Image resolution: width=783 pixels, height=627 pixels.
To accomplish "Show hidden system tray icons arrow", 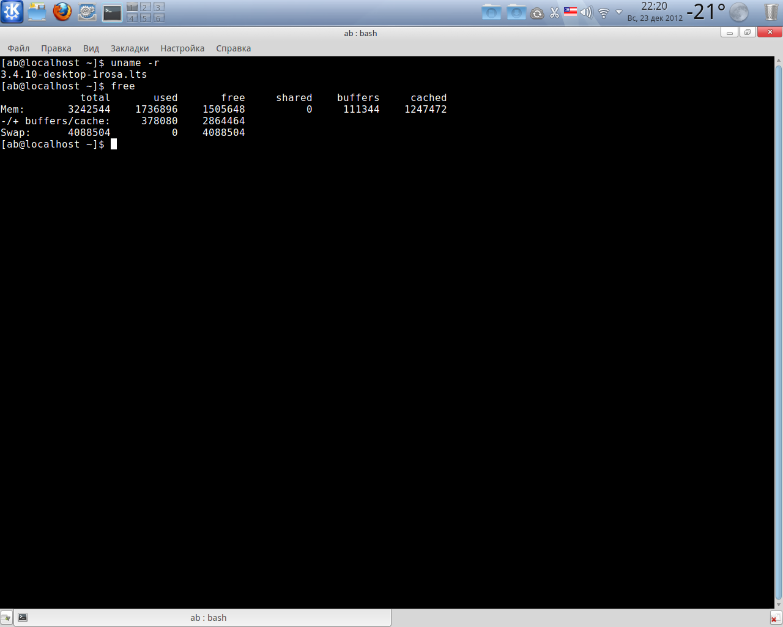I will [618, 12].
